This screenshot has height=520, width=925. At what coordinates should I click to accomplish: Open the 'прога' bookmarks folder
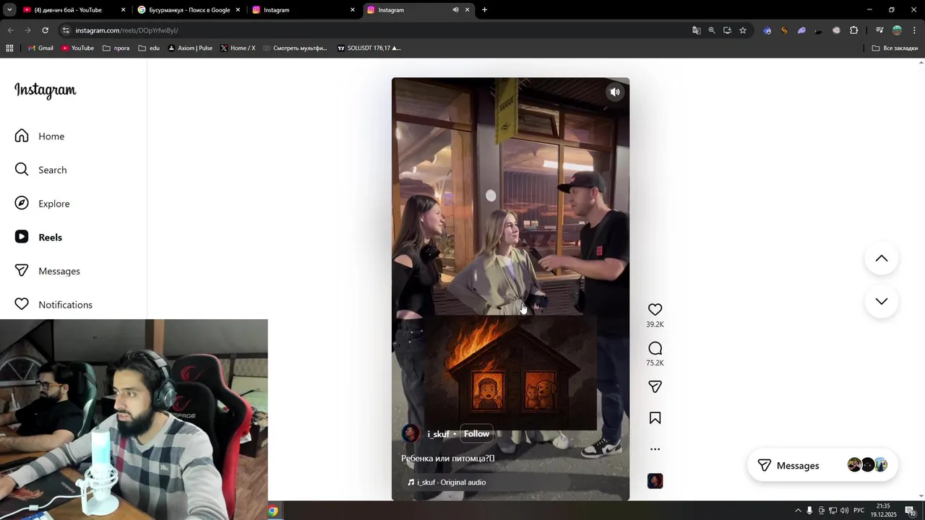click(x=116, y=48)
